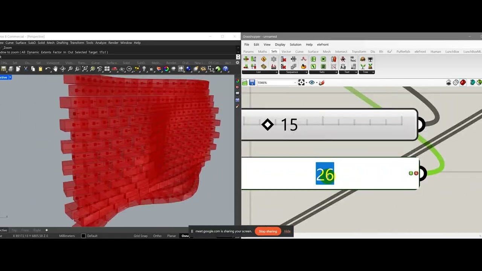Image resolution: width=482 pixels, height=271 pixels.
Task: Toggle Planar mode in Rhino status bar
Action: [x=171, y=236]
